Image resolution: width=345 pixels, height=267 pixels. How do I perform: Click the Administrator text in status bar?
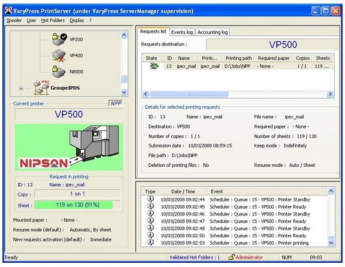point(249,257)
